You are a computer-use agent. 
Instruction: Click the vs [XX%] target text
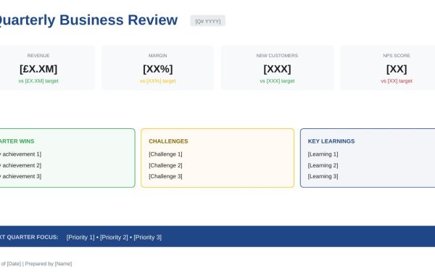point(158,81)
